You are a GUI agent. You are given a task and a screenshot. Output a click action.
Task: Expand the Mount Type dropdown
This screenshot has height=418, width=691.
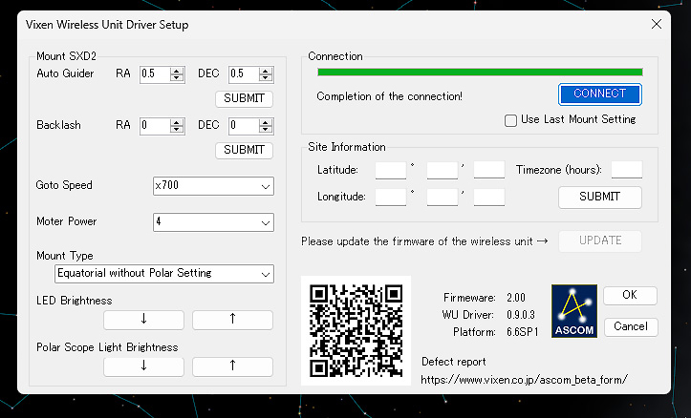[164, 274]
